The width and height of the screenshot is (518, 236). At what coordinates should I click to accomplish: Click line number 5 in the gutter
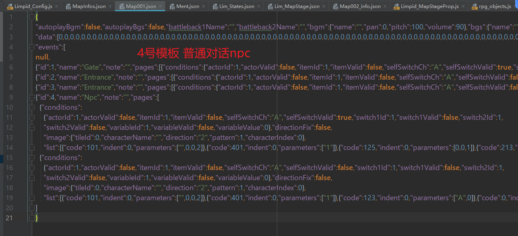tap(11, 57)
